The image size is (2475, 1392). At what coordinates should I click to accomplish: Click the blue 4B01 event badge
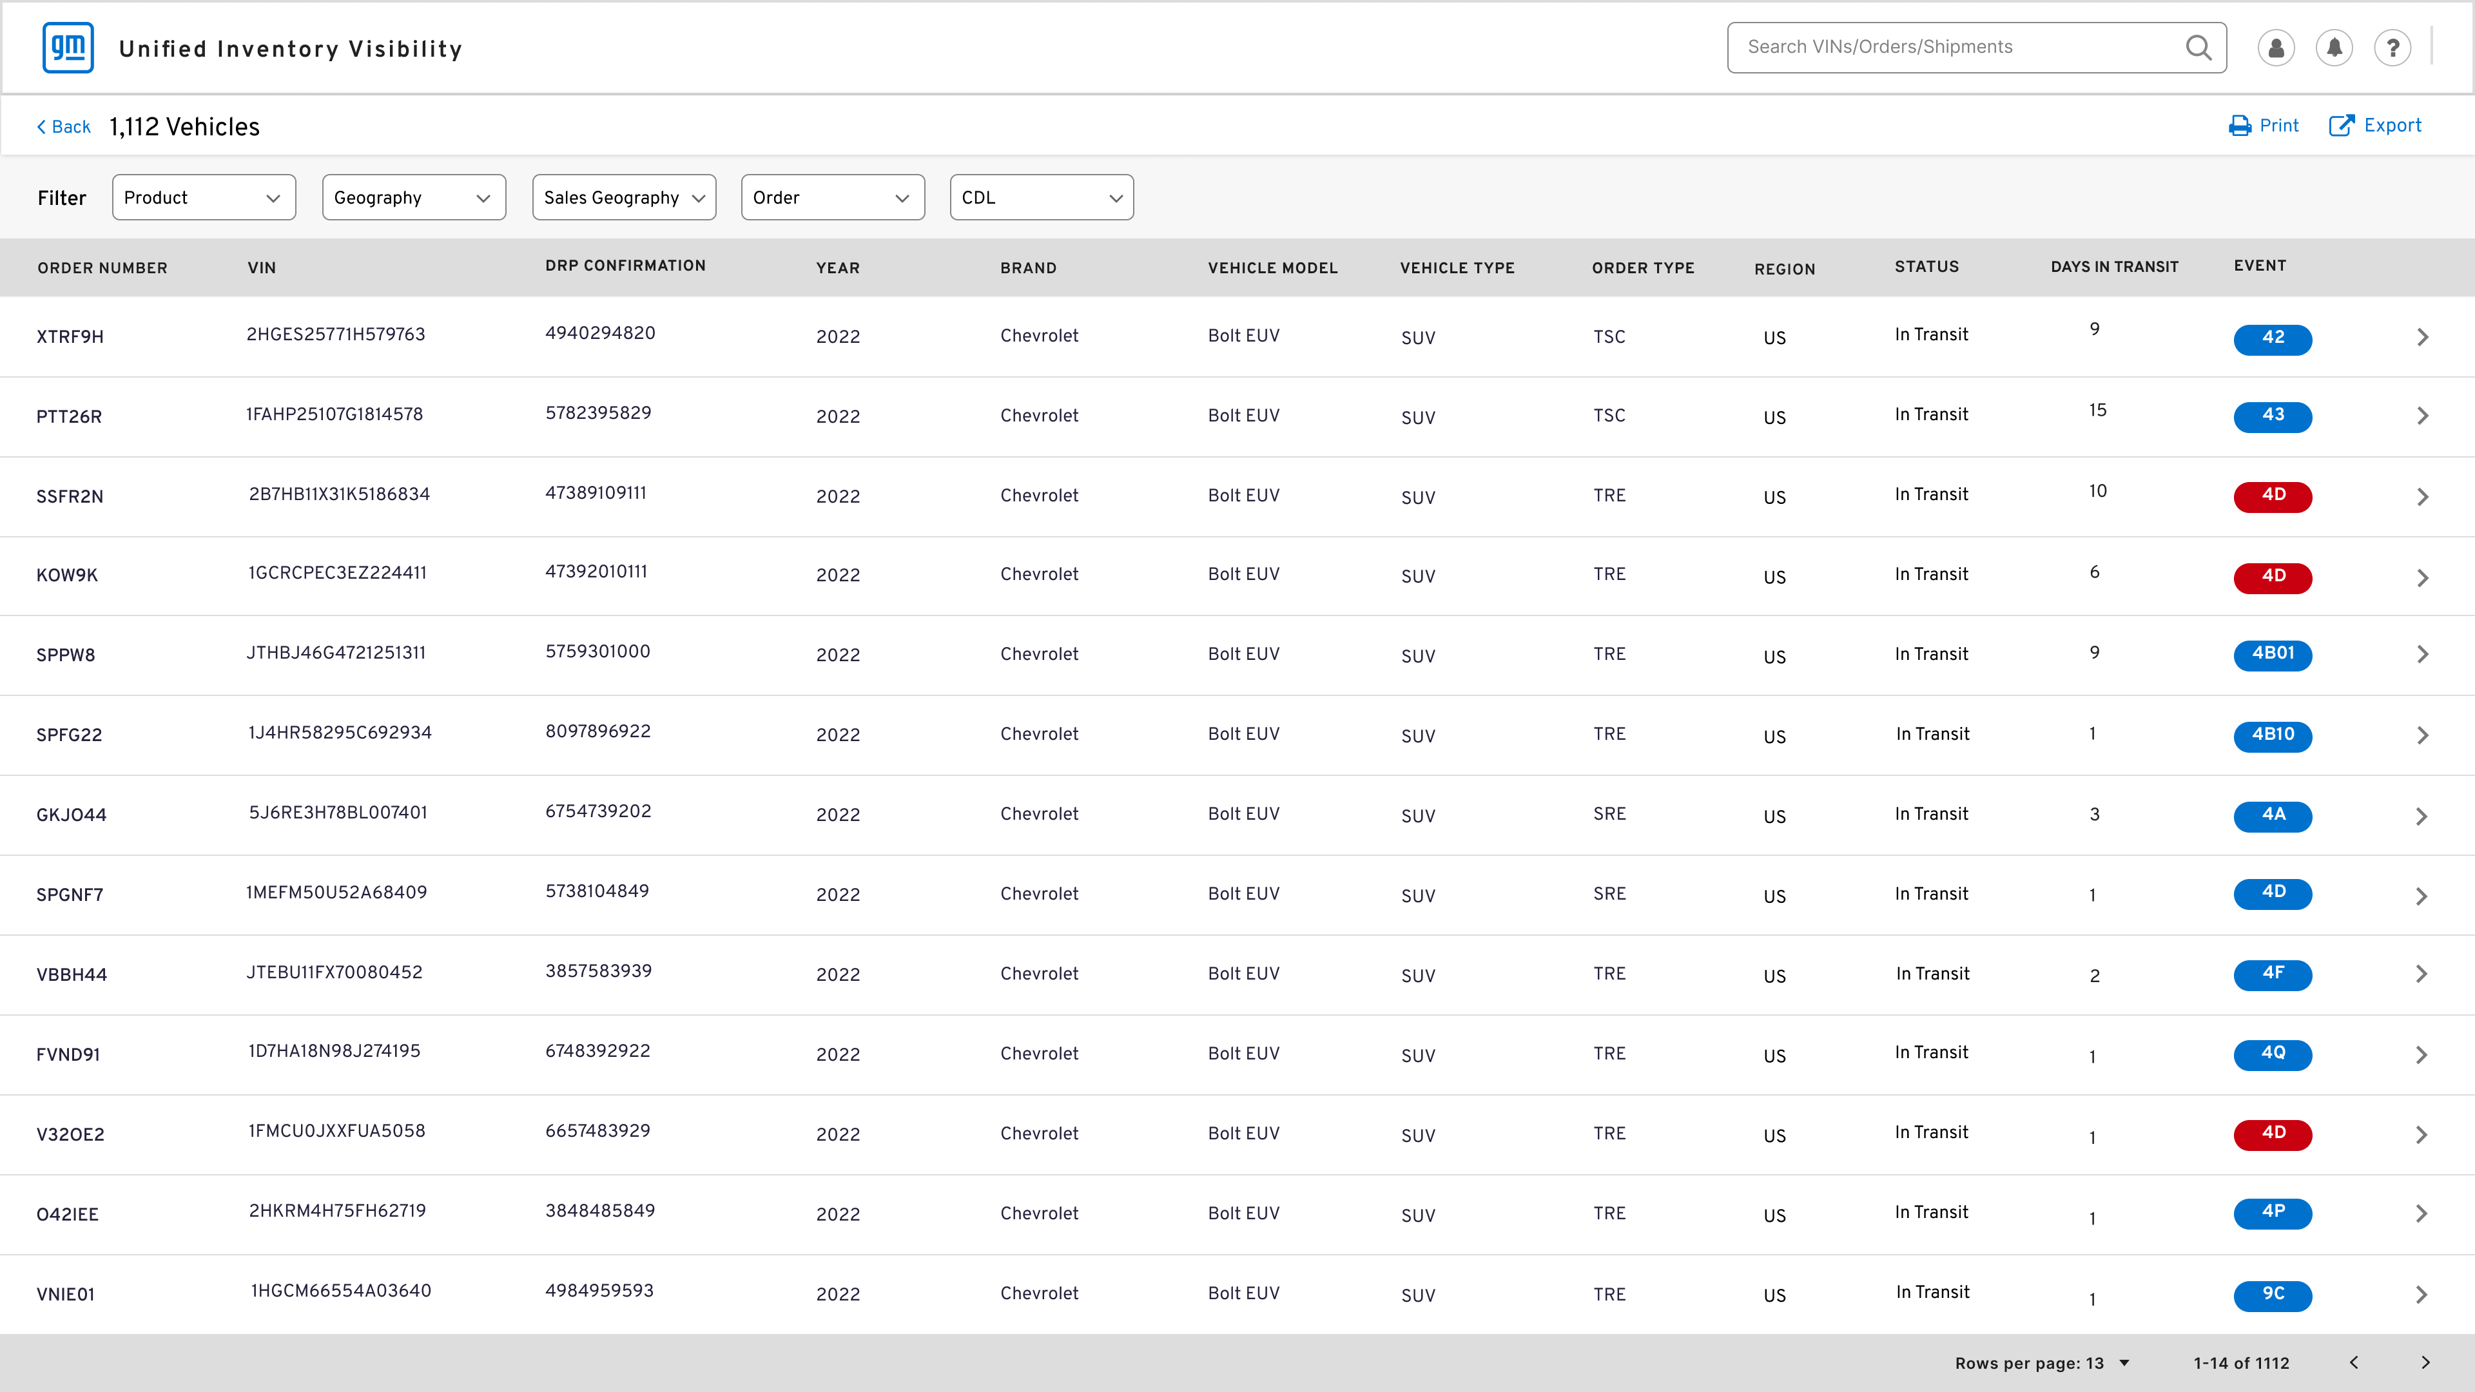2272,654
